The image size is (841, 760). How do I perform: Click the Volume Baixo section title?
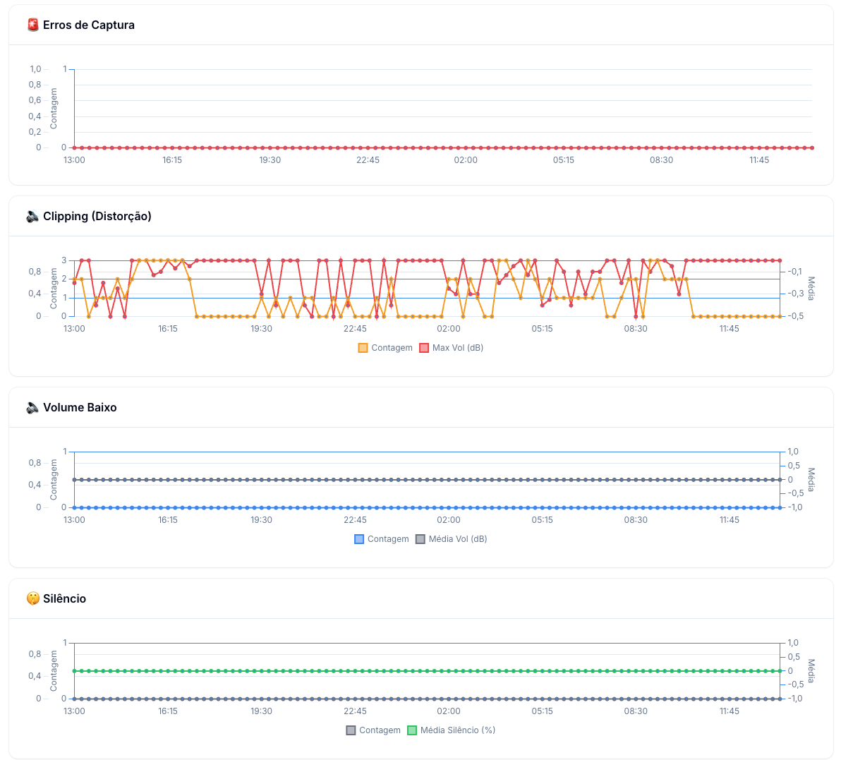[x=80, y=408]
